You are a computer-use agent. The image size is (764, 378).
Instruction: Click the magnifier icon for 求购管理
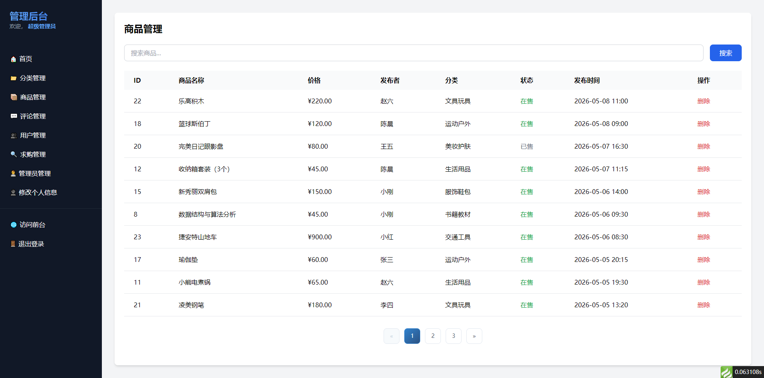tap(14, 155)
